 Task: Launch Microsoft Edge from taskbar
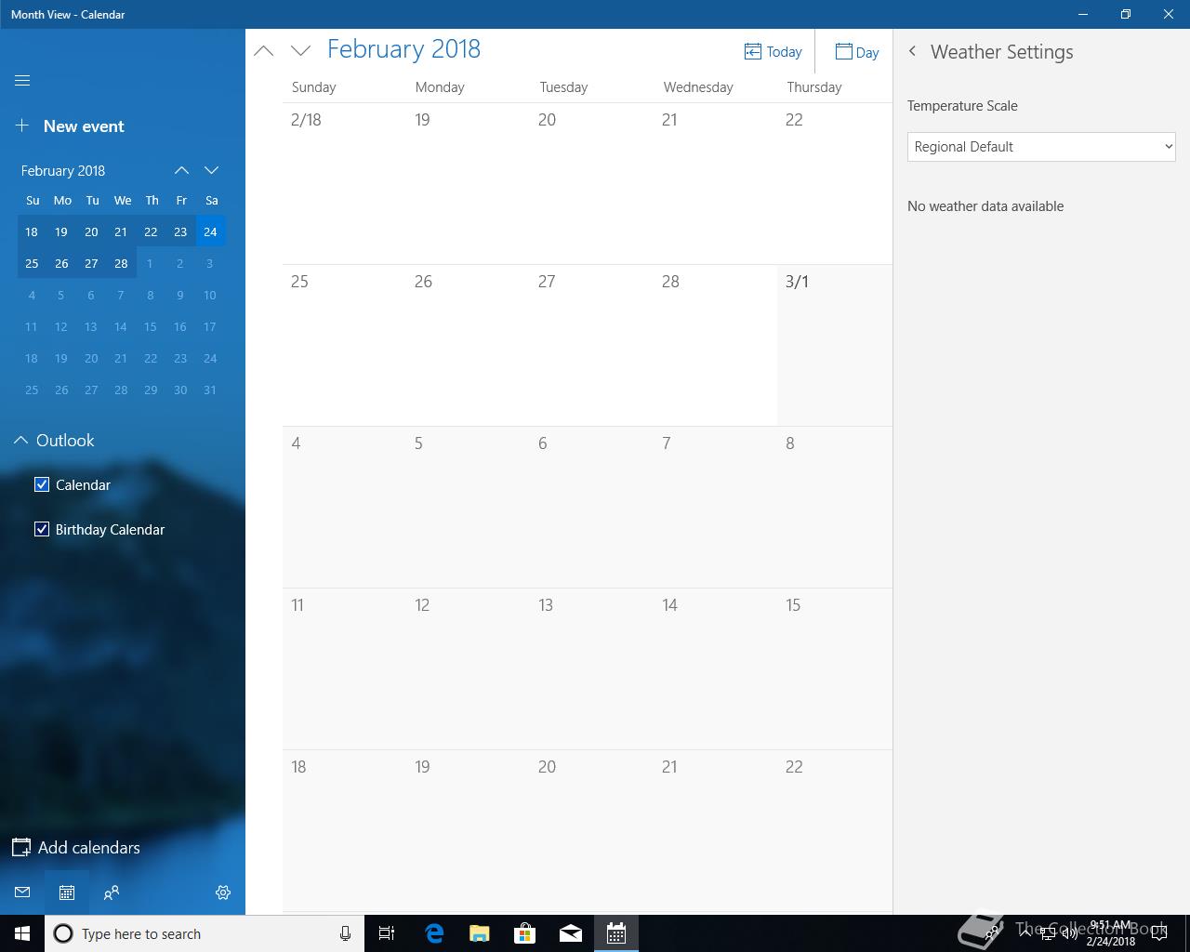tap(434, 933)
